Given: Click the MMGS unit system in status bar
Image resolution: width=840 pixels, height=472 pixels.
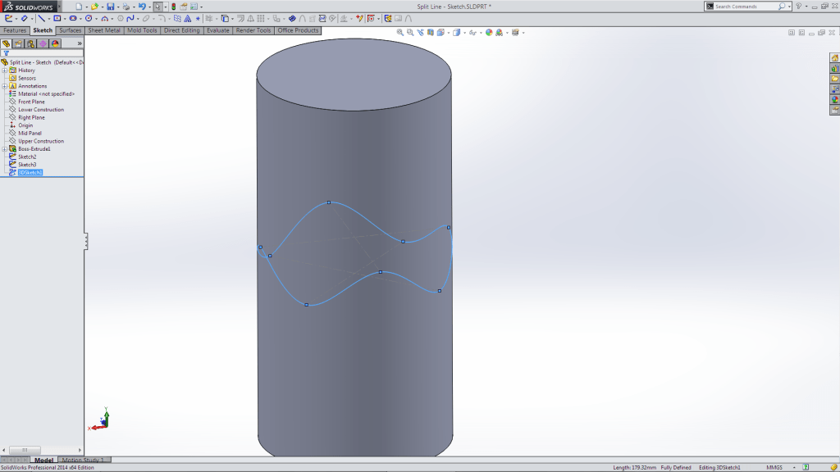Looking at the screenshot, I should (774, 466).
